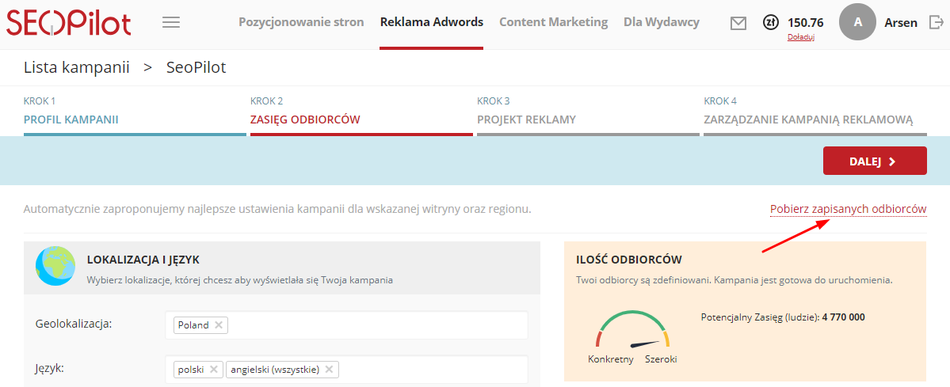Switch to the Content Marketing section
Image resolution: width=950 pixels, height=387 pixels.
[x=553, y=22]
